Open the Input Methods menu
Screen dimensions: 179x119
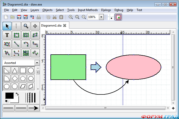click(88, 10)
